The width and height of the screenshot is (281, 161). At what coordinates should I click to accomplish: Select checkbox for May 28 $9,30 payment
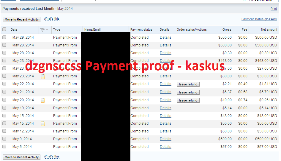[x=4, y=53]
